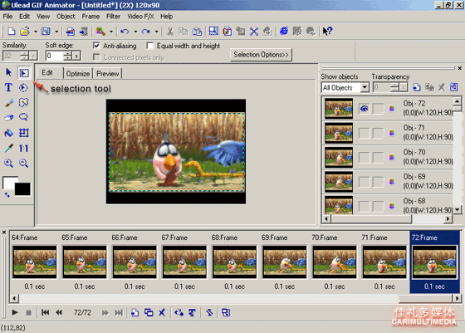Click the black background color swatch
465x333 pixels.
[x=22, y=189]
